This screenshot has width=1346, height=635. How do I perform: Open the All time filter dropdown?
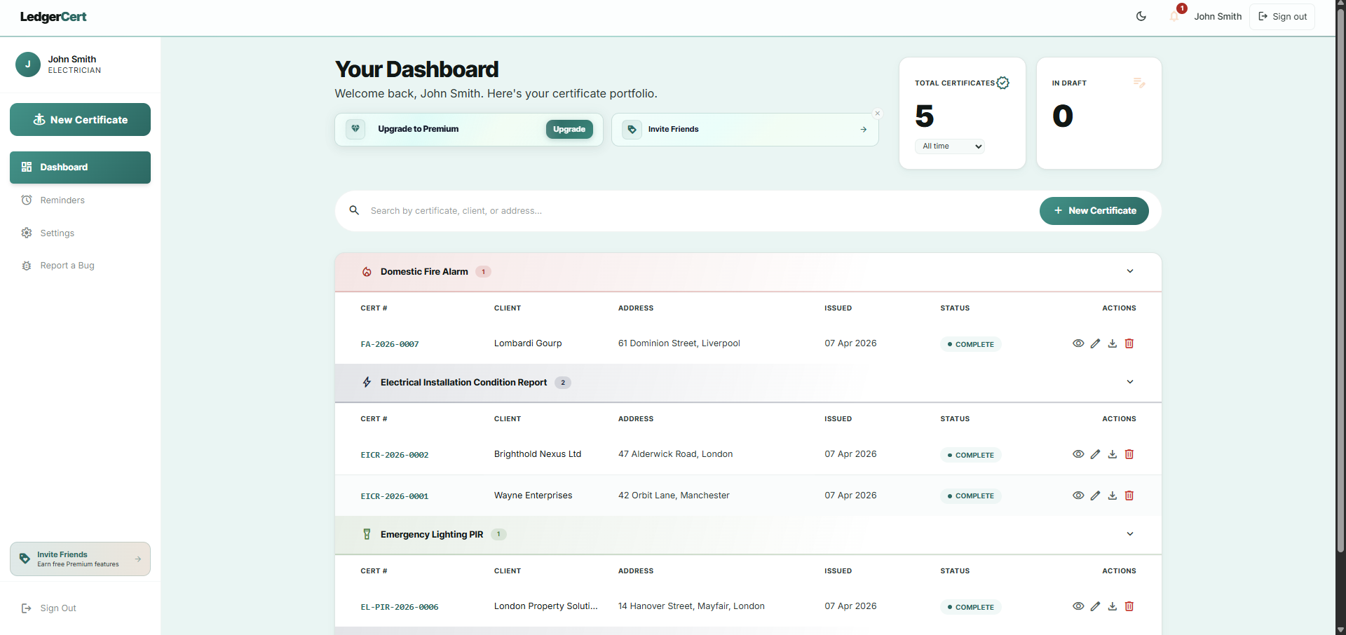tap(950, 146)
